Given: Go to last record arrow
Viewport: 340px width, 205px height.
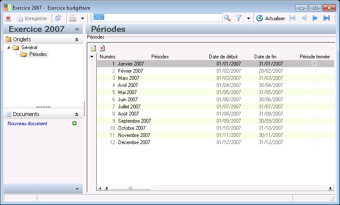Looking at the screenshot, I should (326, 18).
